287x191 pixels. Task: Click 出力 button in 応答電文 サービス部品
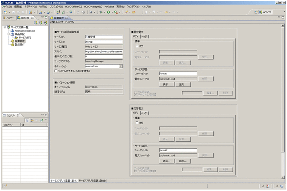(183, 160)
